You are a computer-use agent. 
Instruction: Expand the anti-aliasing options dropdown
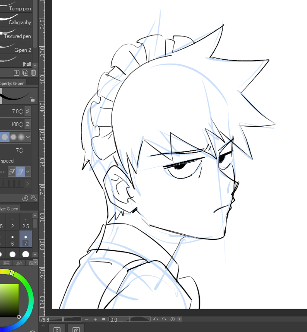pyautogui.click(x=28, y=137)
